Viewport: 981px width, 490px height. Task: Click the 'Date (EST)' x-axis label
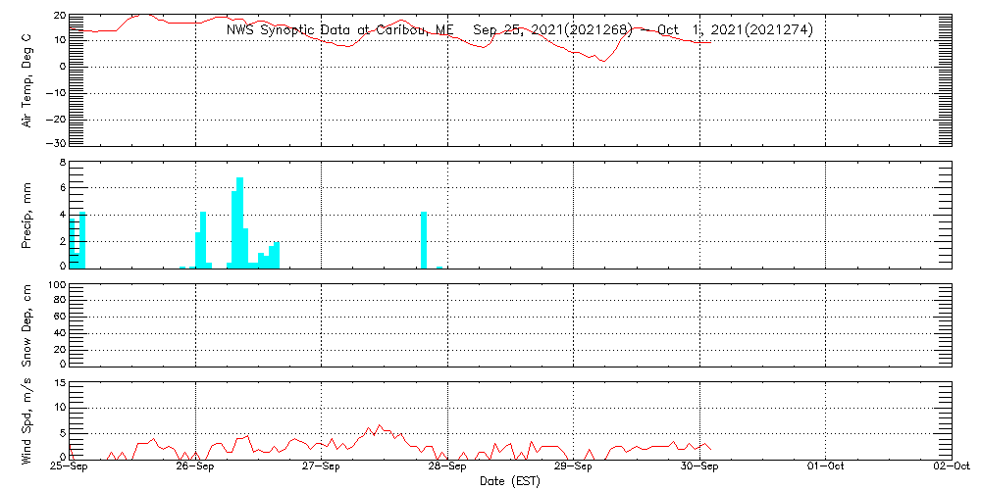(x=509, y=481)
